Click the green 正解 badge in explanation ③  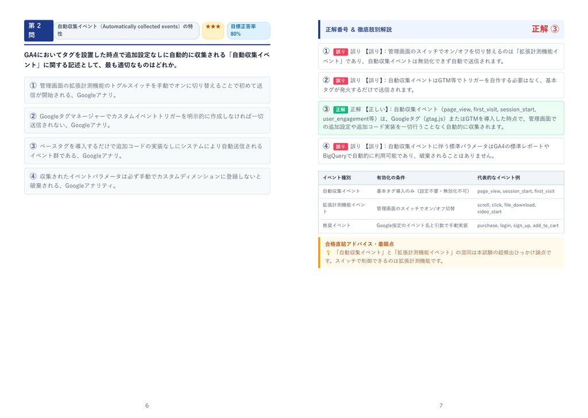(x=340, y=110)
